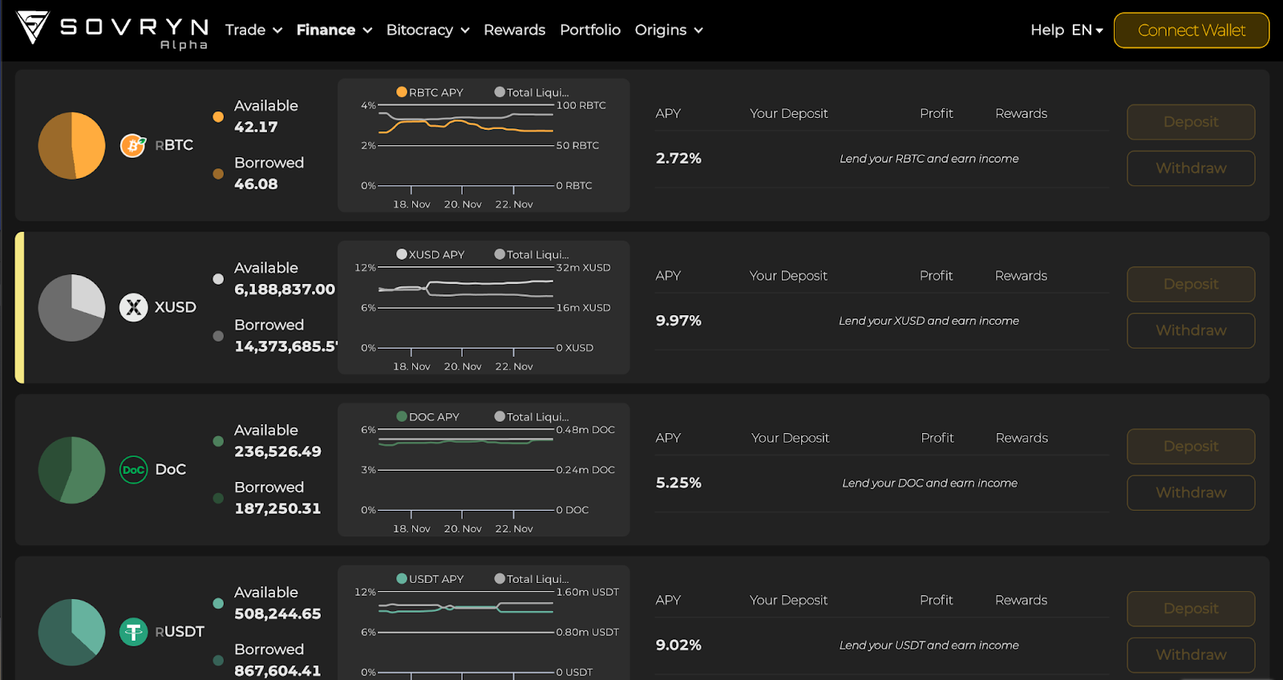Toggle the RBTC APY chart series
The height and width of the screenshot is (680, 1283).
[x=430, y=92]
